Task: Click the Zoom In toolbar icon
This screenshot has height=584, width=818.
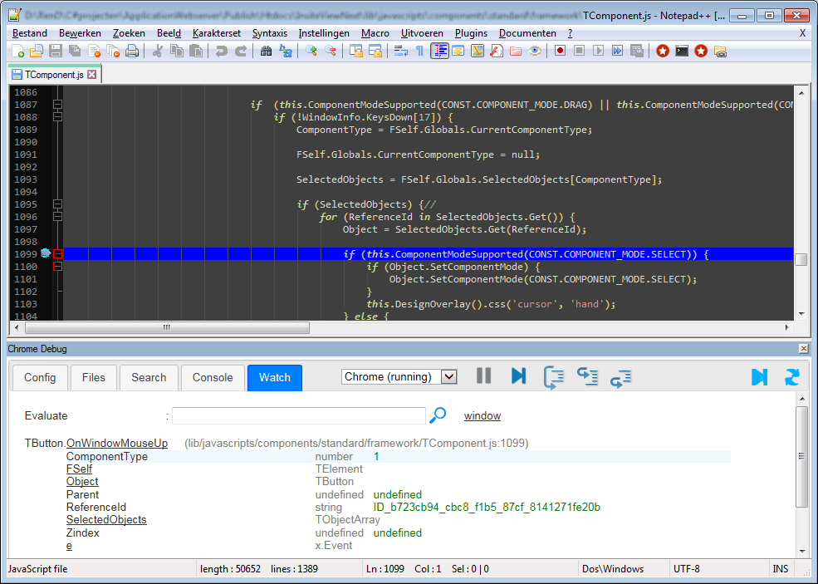Action: [311, 52]
